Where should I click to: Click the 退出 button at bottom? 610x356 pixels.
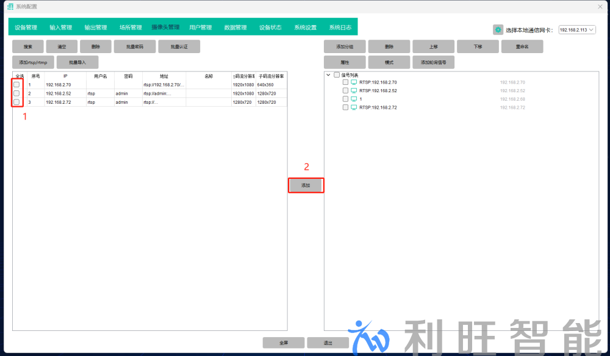(328, 343)
